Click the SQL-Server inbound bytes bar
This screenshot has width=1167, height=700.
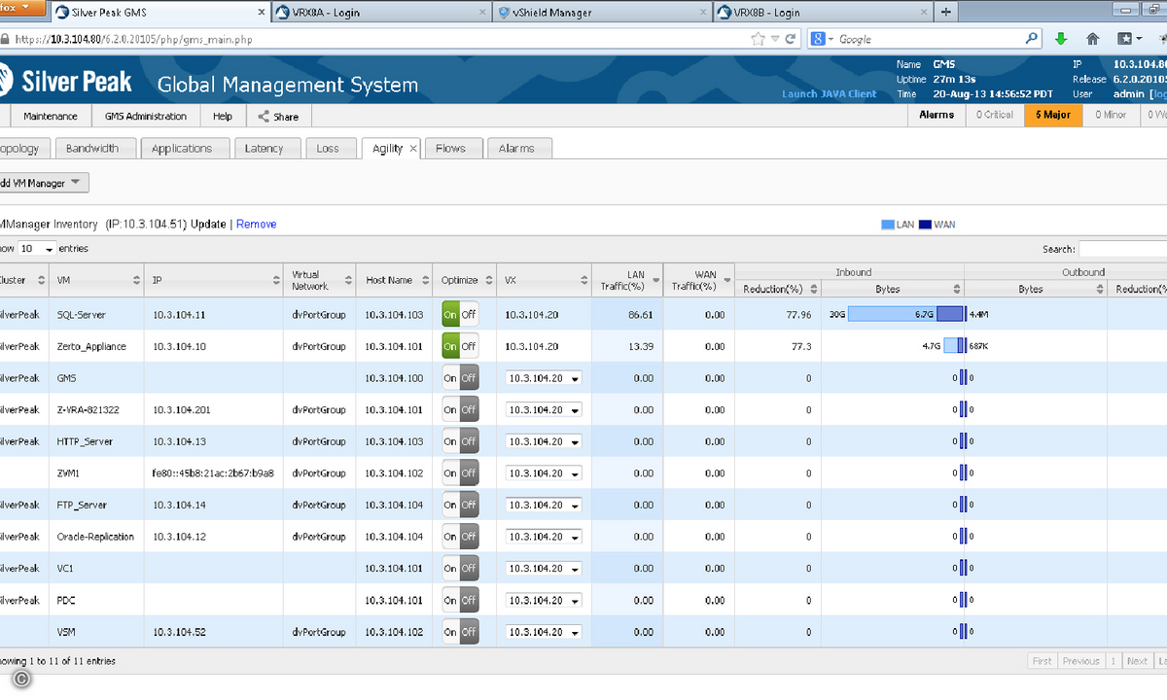(x=906, y=315)
